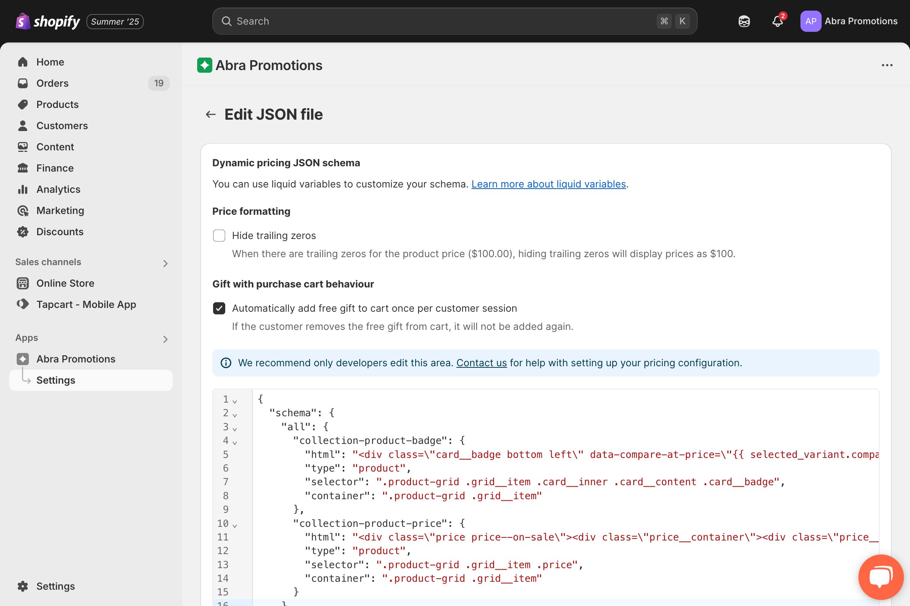Screen dimensions: 910x606
Task: Click the Shopify logo
Action: tap(48, 21)
